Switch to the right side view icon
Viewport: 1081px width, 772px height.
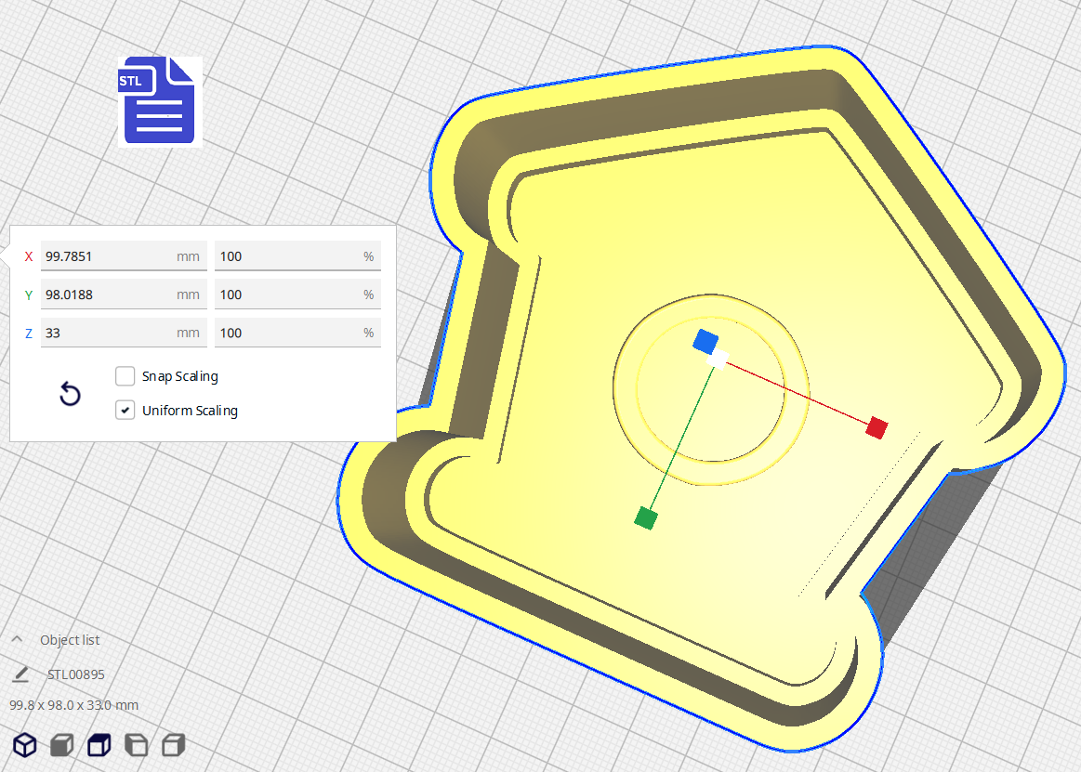pyautogui.click(x=173, y=744)
